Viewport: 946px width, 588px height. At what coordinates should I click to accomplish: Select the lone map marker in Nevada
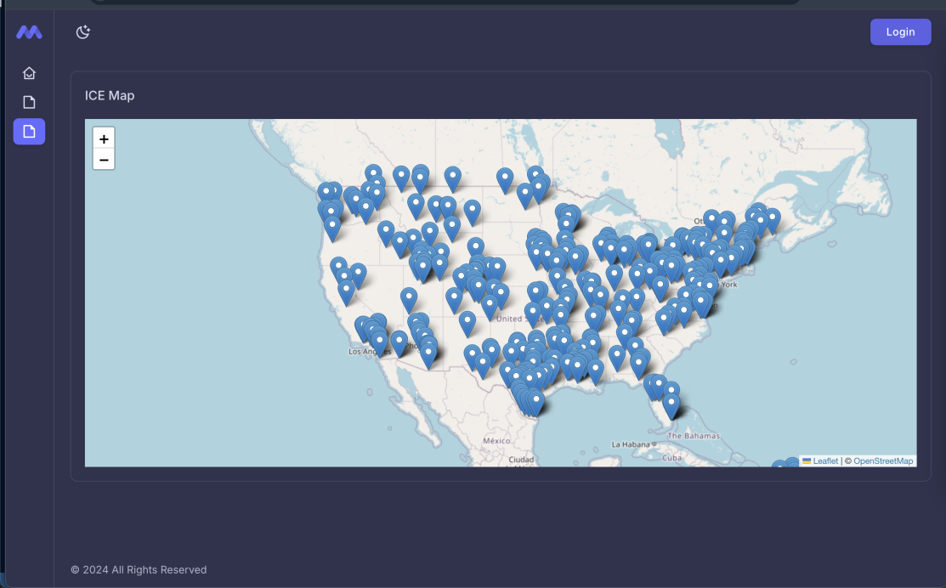click(x=409, y=300)
